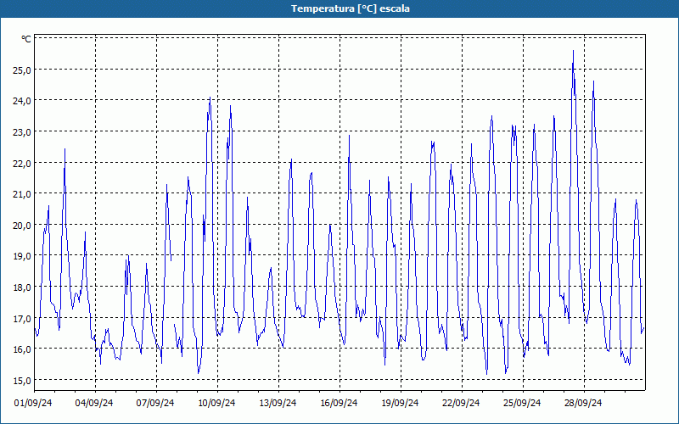The image size is (679, 424).
Task: Select the 25,0 y-axis label
Action: tap(22, 70)
